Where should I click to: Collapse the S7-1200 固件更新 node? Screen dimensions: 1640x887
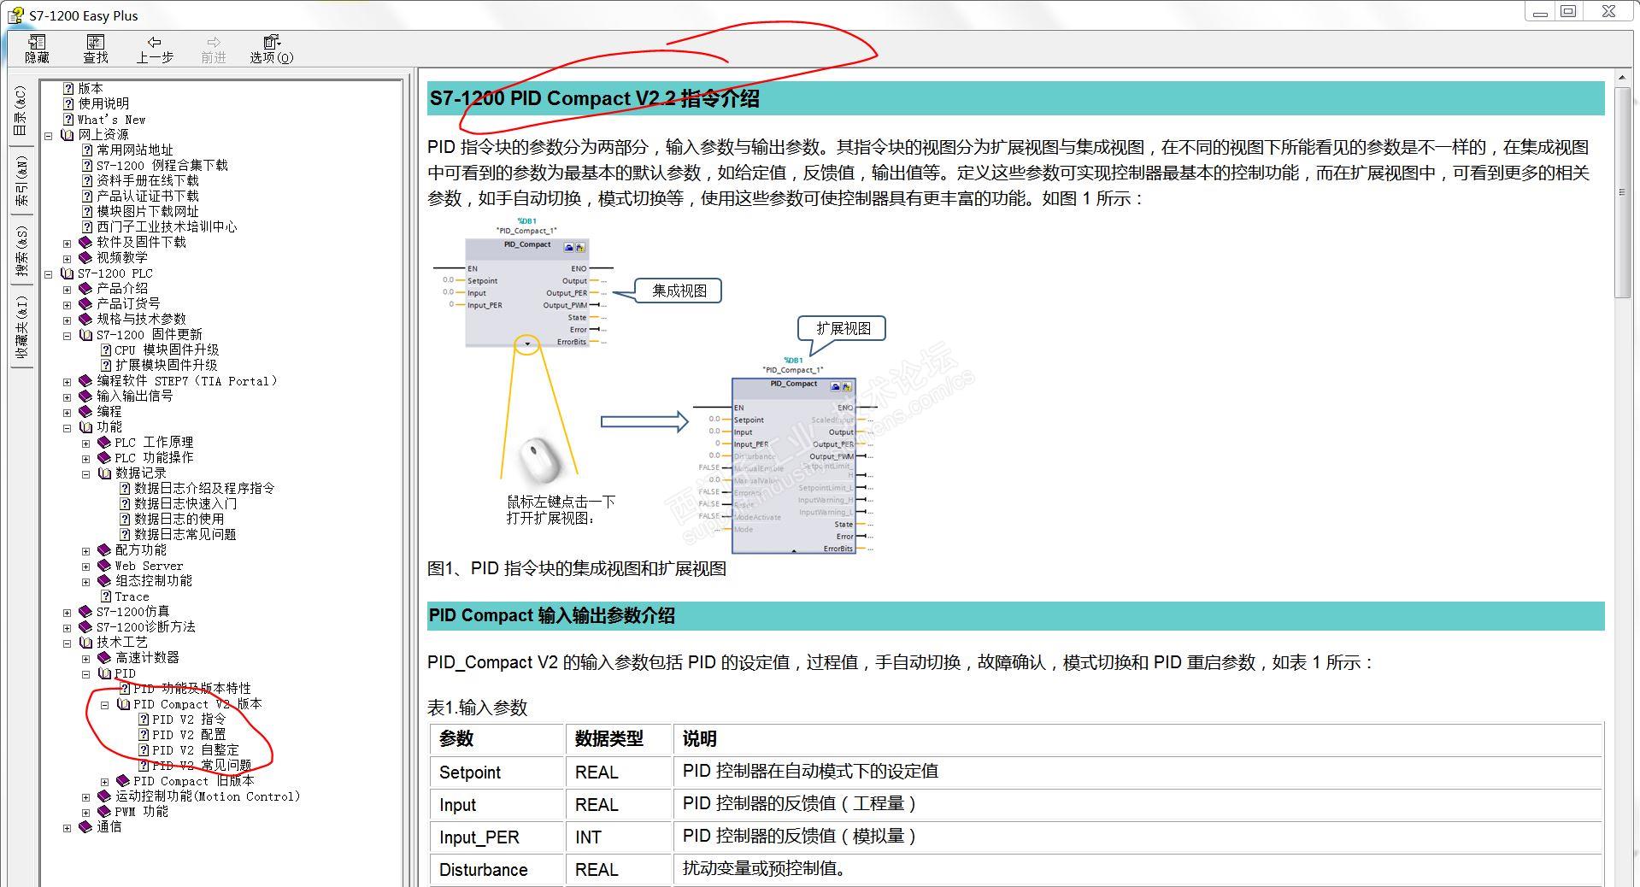(x=68, y=335)
